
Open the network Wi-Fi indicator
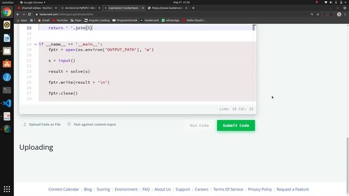(x=326, y=2)
